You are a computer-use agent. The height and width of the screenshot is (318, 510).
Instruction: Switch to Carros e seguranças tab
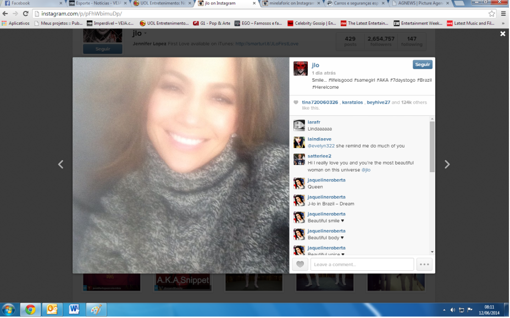click(356, 4)
